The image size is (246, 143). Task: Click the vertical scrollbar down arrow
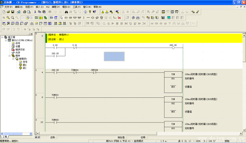click(244, 130)
